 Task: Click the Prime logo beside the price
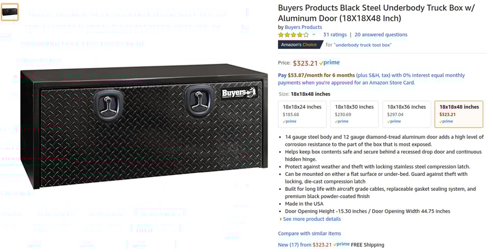[x=330, y=63]
